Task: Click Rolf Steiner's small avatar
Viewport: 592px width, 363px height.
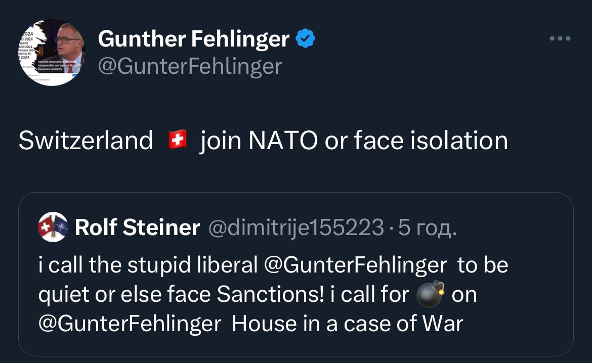Action: [x=52, y=228]
